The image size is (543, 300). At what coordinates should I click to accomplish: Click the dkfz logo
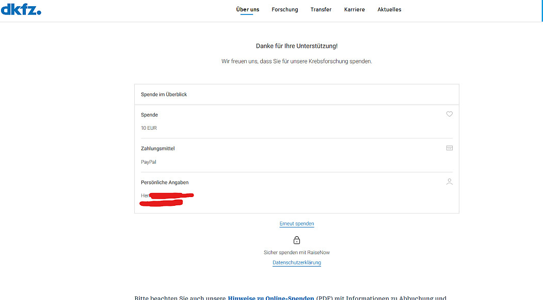pyautogui.click(x=21, y=9)
